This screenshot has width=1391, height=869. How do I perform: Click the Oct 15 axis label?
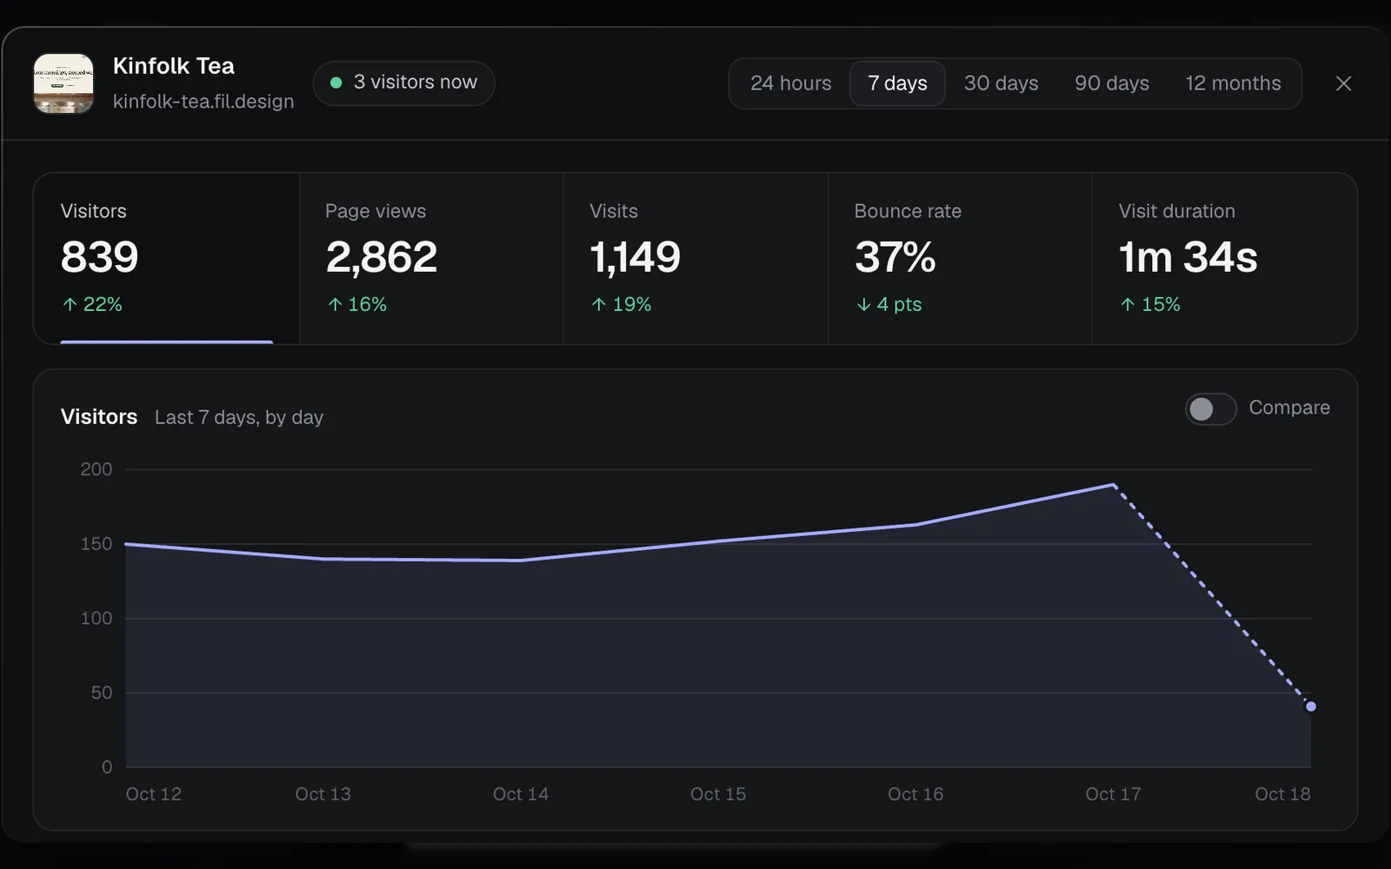(718, 794)
